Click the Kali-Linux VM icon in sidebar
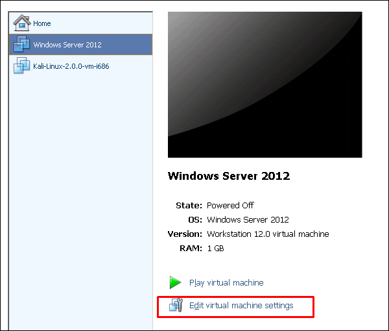The image size is (389, 331). (22, 66)
